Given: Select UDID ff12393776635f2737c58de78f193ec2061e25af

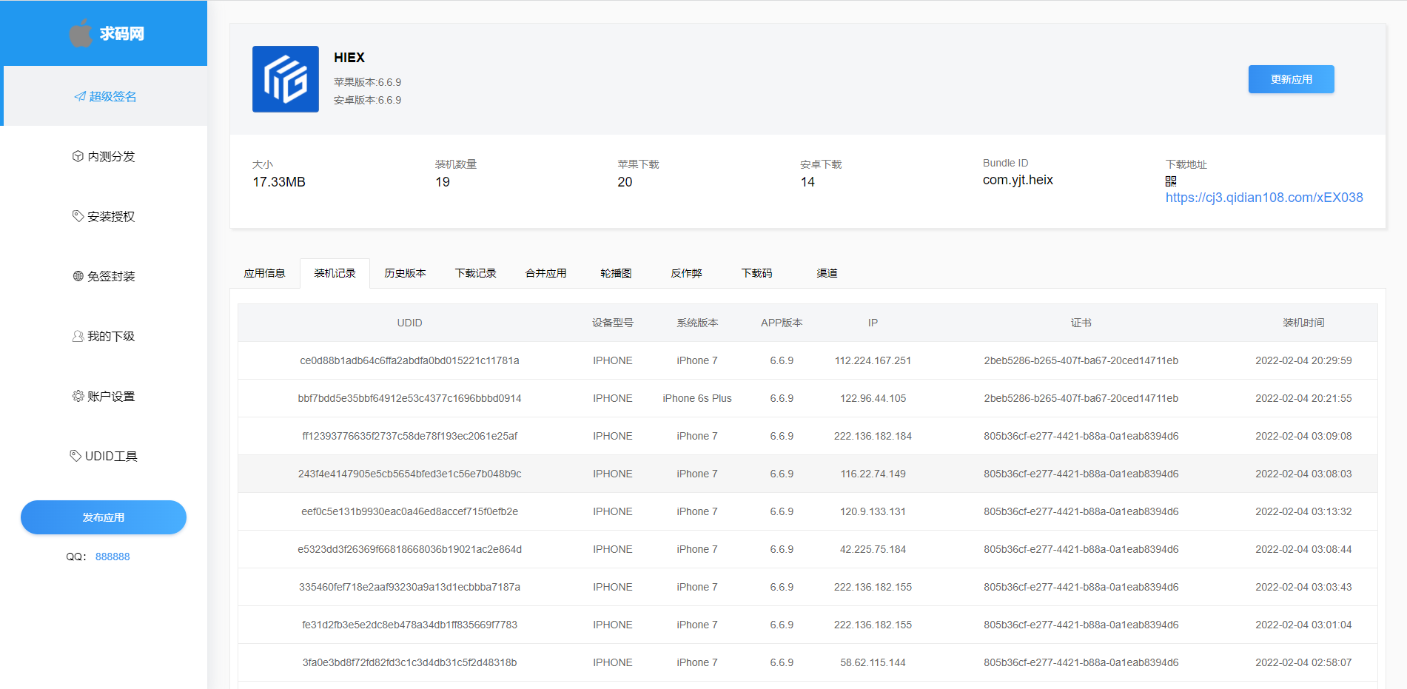Looking at the screenshot, I should tap(409, 436).
